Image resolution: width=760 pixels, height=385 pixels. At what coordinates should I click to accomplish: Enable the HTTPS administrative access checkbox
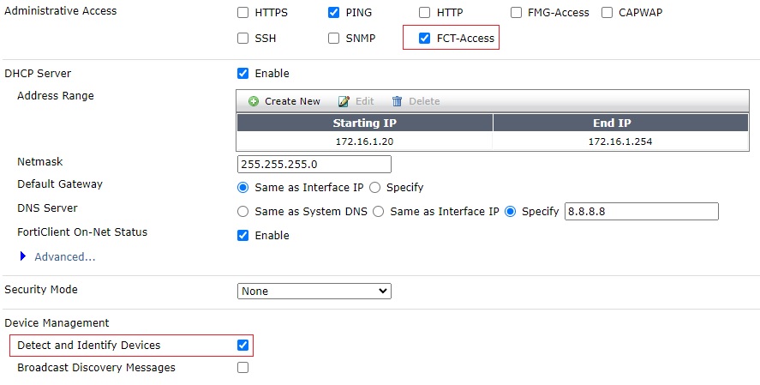243,13
